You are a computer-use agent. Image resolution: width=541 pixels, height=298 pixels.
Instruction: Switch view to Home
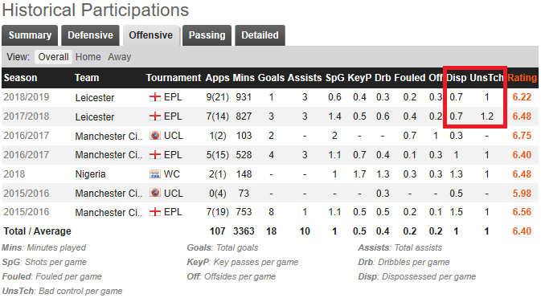point(88,57)
